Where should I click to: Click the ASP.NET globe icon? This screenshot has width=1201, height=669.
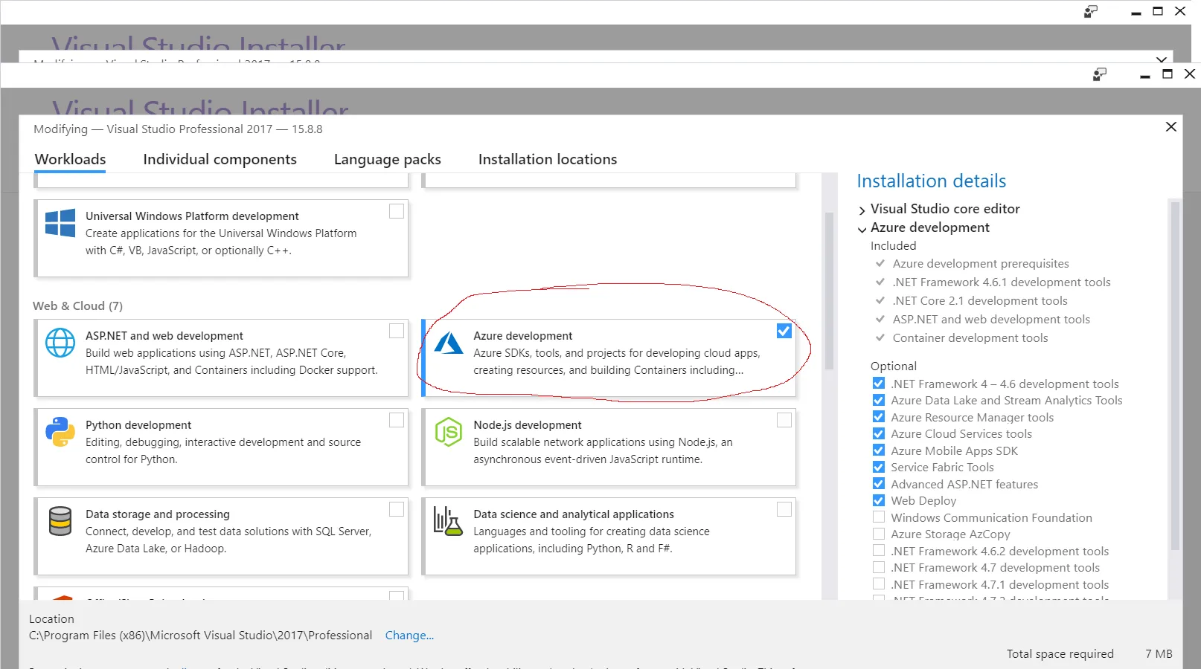(60, 343)
